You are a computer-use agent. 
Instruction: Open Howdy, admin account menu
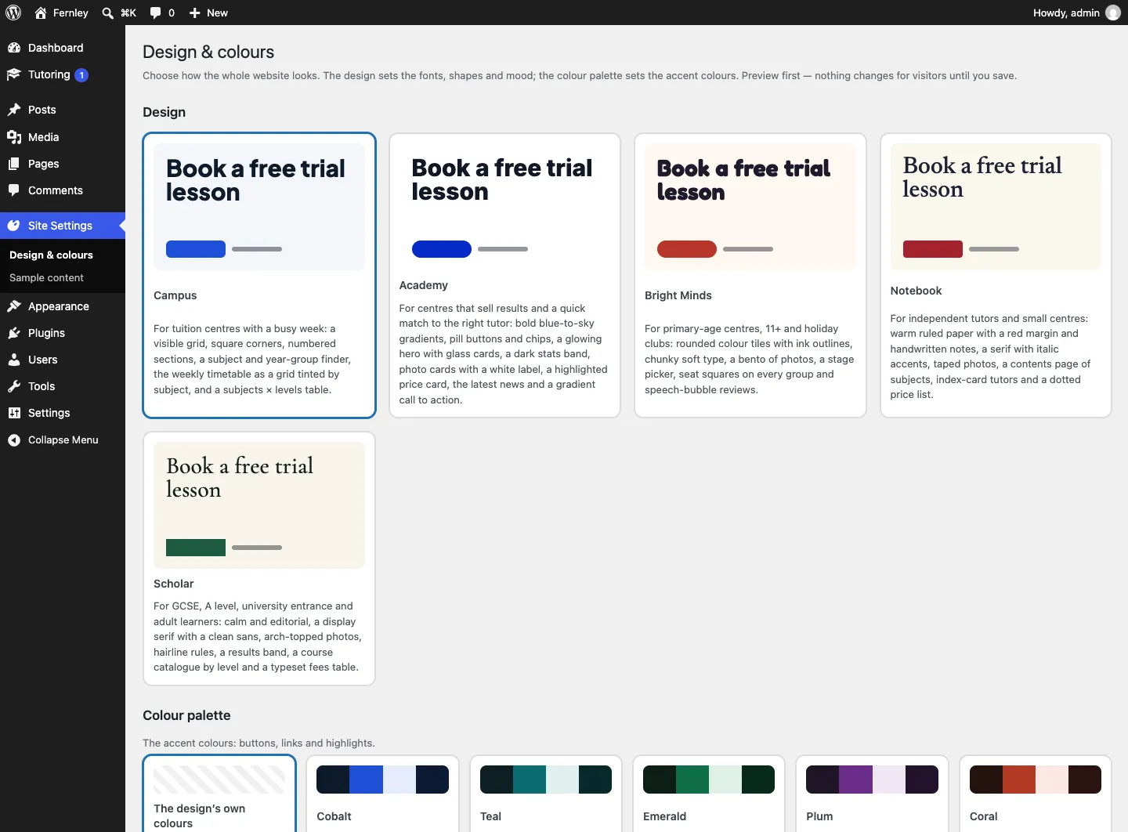1076,13
